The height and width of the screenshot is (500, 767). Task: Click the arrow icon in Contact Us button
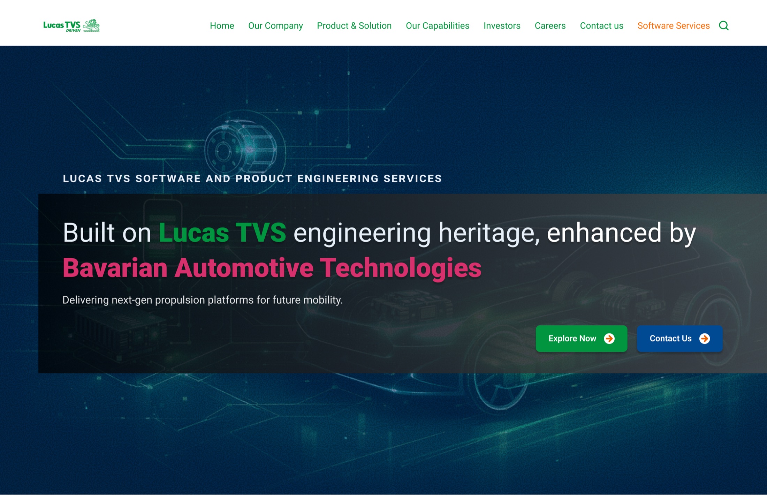click(705, 339)
